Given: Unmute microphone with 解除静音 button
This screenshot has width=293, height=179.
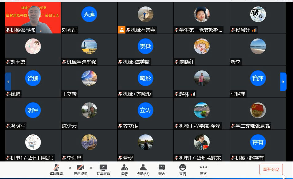Looking at the screenshot, I should 56,169.
